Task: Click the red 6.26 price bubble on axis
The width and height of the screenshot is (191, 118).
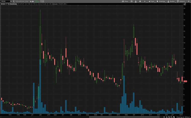Action: [x=185, y=81]
